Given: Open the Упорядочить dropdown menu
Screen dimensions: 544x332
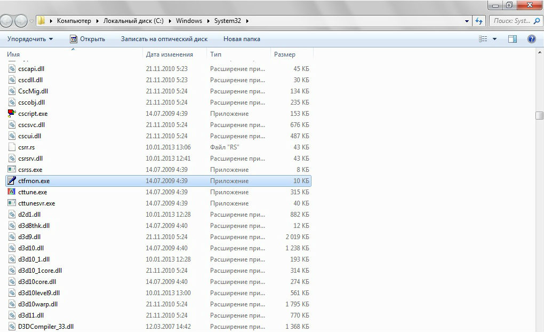Looking at the screenshot, I should [x=30, y=39].
